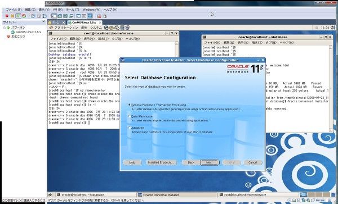The width and height of the screenshot is (338, 204).
Task: Open the Windows (W) menu
Action: [91, 10]
